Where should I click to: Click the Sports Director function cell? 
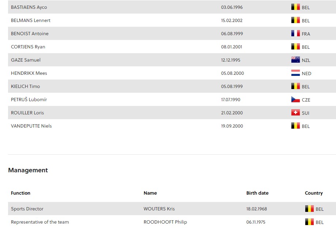(x=27, y=209)
